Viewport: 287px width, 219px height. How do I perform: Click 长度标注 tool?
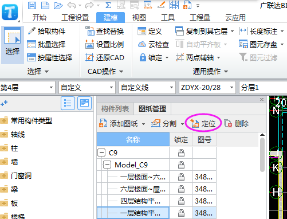(258, 31)
